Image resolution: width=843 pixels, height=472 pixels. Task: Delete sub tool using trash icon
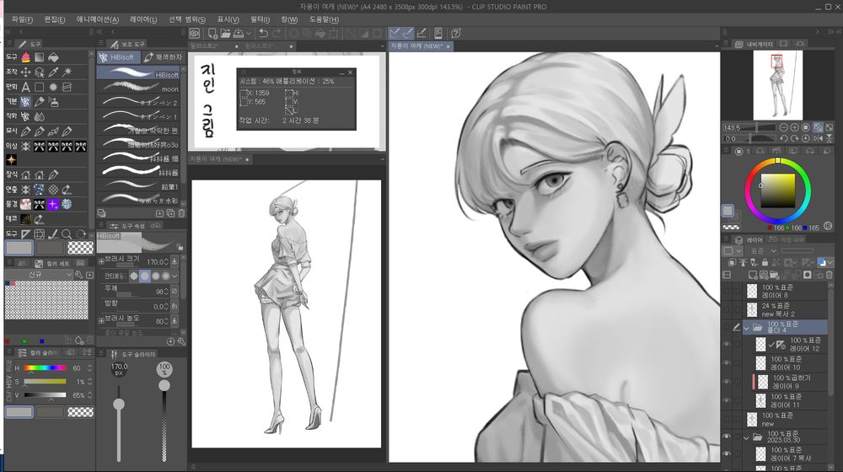click(x=182, y=213)
